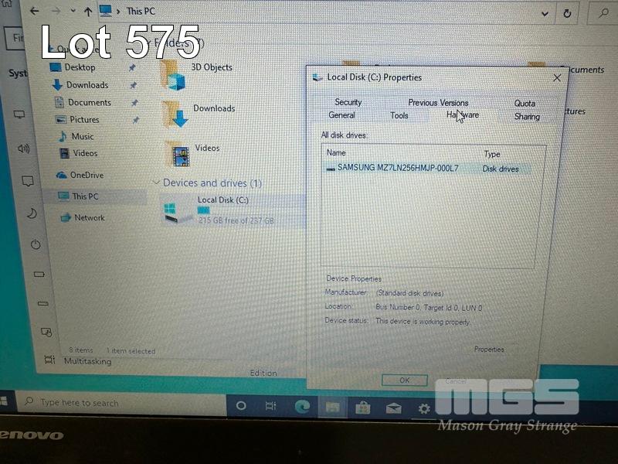Click the Refresh button in address bar
Screen dimensions: 618x464
point(567,13)
